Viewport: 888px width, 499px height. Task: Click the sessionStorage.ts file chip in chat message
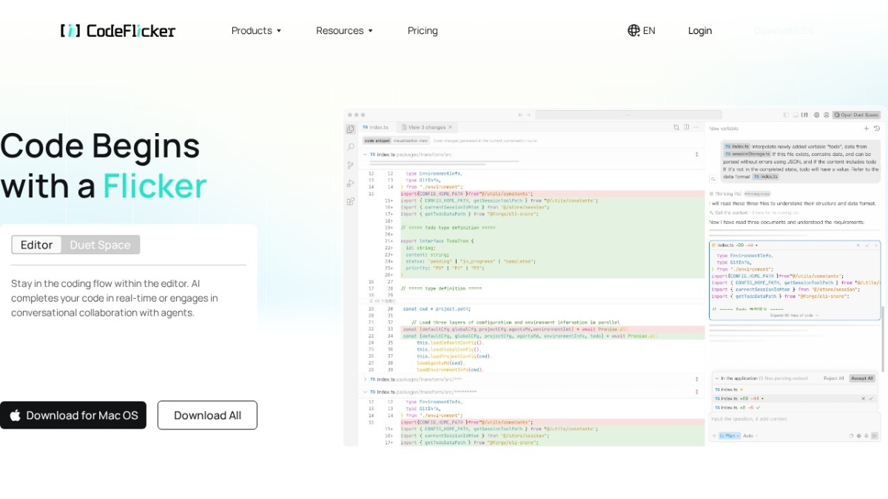[x=748, y=154]
